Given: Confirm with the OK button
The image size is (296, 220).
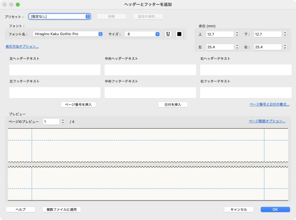Looking at the screenshot, I should (x=275, y=209).
